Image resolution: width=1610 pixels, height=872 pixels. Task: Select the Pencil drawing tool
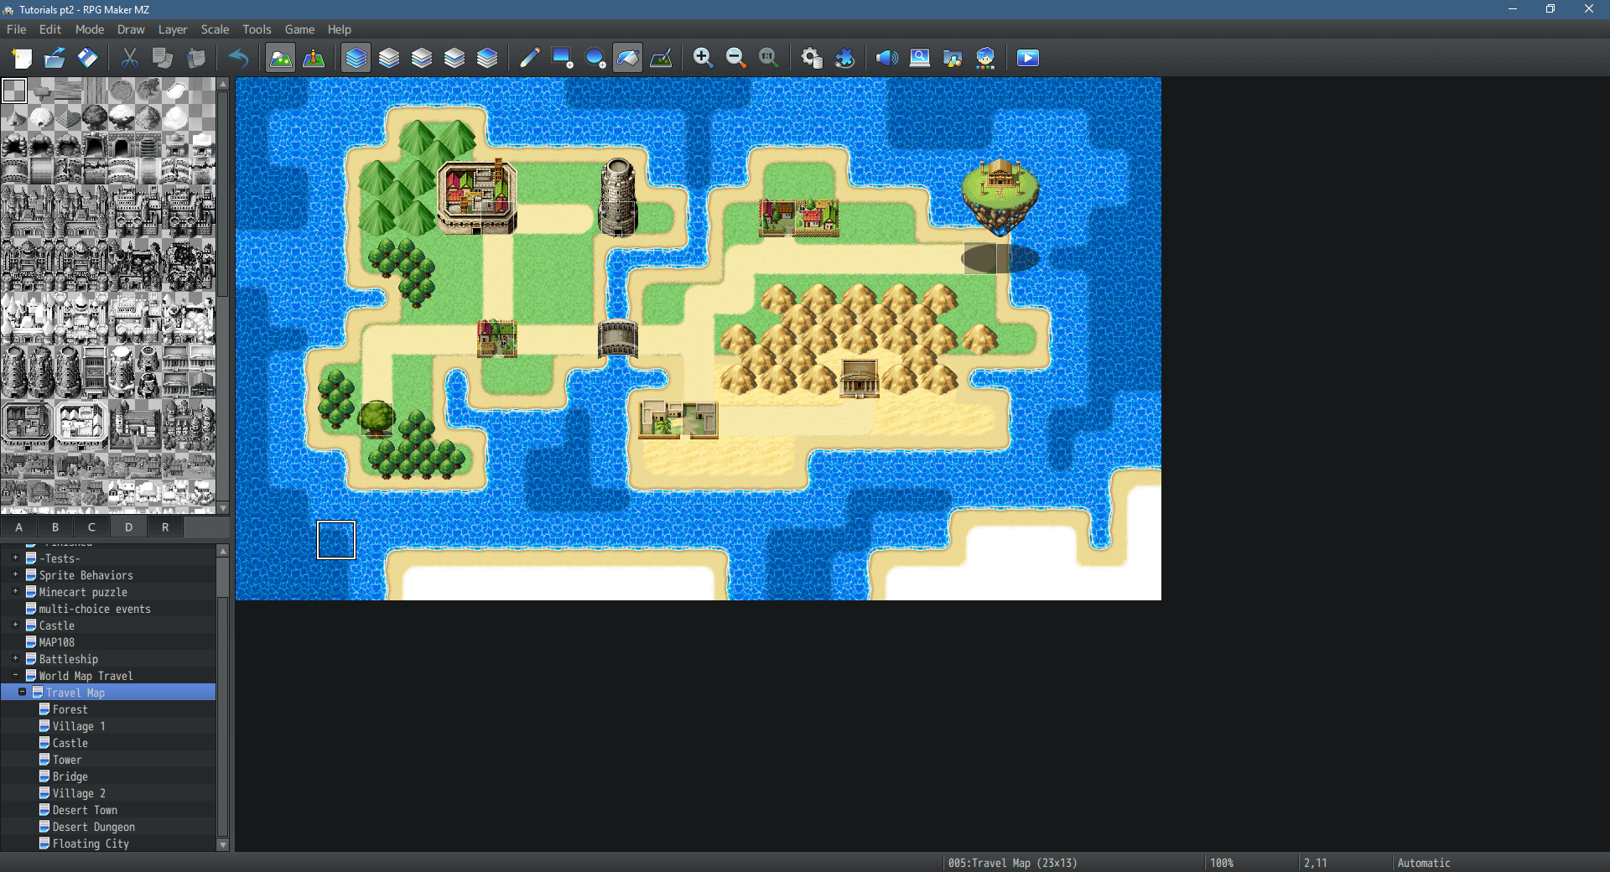[528, 58]
